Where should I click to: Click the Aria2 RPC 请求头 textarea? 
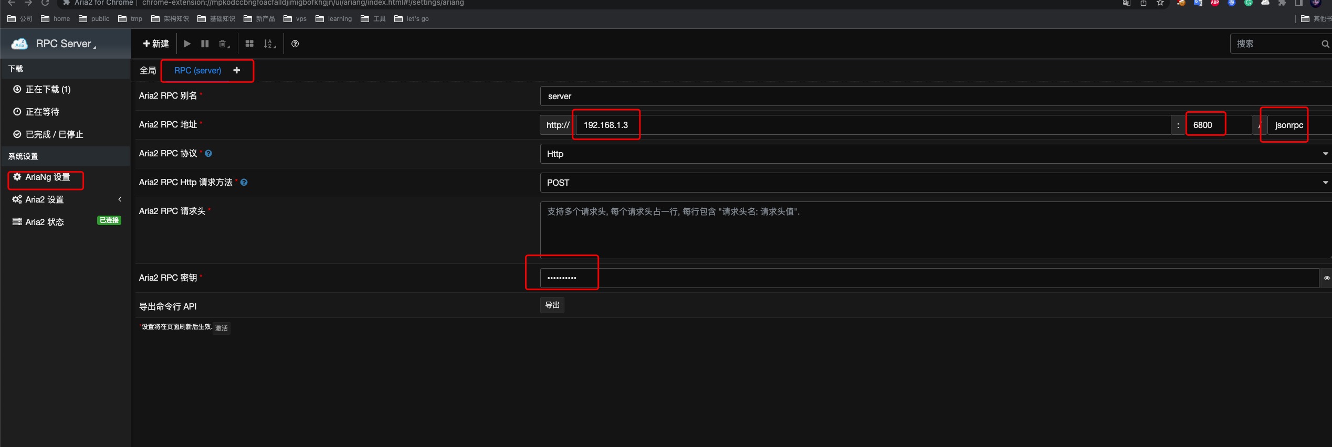coord(936,230)
